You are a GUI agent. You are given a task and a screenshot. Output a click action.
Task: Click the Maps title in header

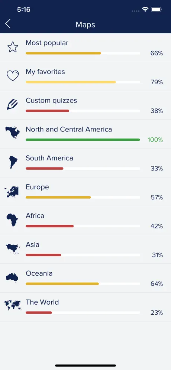pos(85,25)
